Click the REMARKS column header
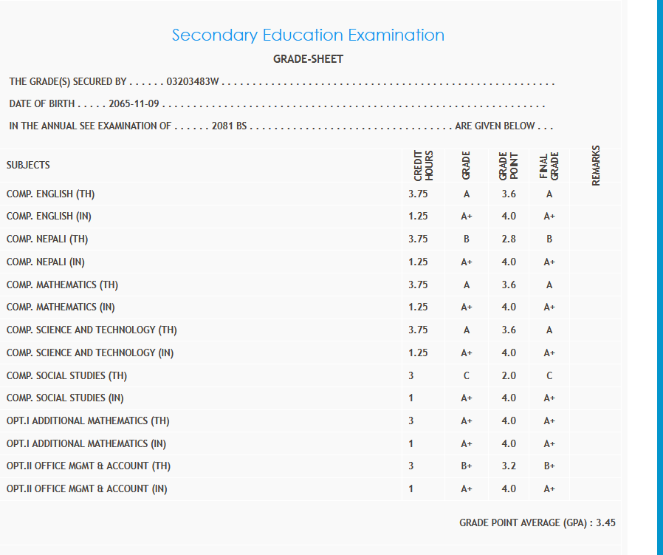Screen dimensions: 663x555 [596, 166]
